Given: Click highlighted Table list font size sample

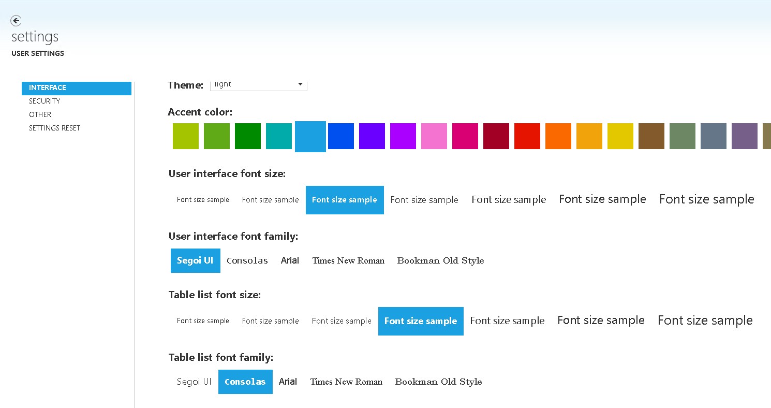Looking at the screenshot, I should click(421, 321).
